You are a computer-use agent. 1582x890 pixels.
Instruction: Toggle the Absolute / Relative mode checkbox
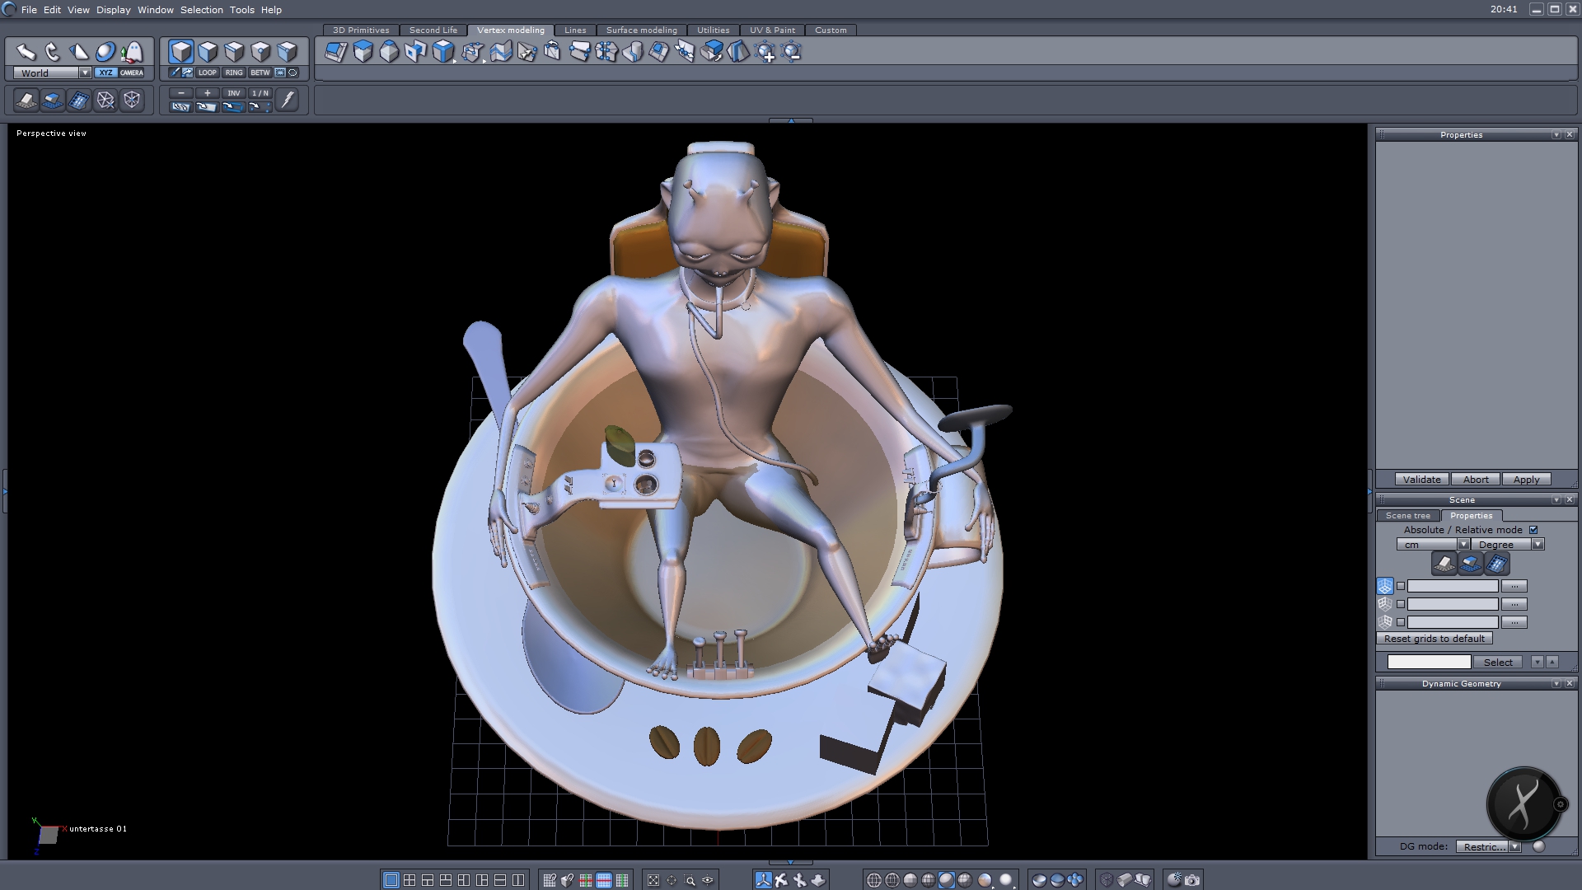point(1533,530)
